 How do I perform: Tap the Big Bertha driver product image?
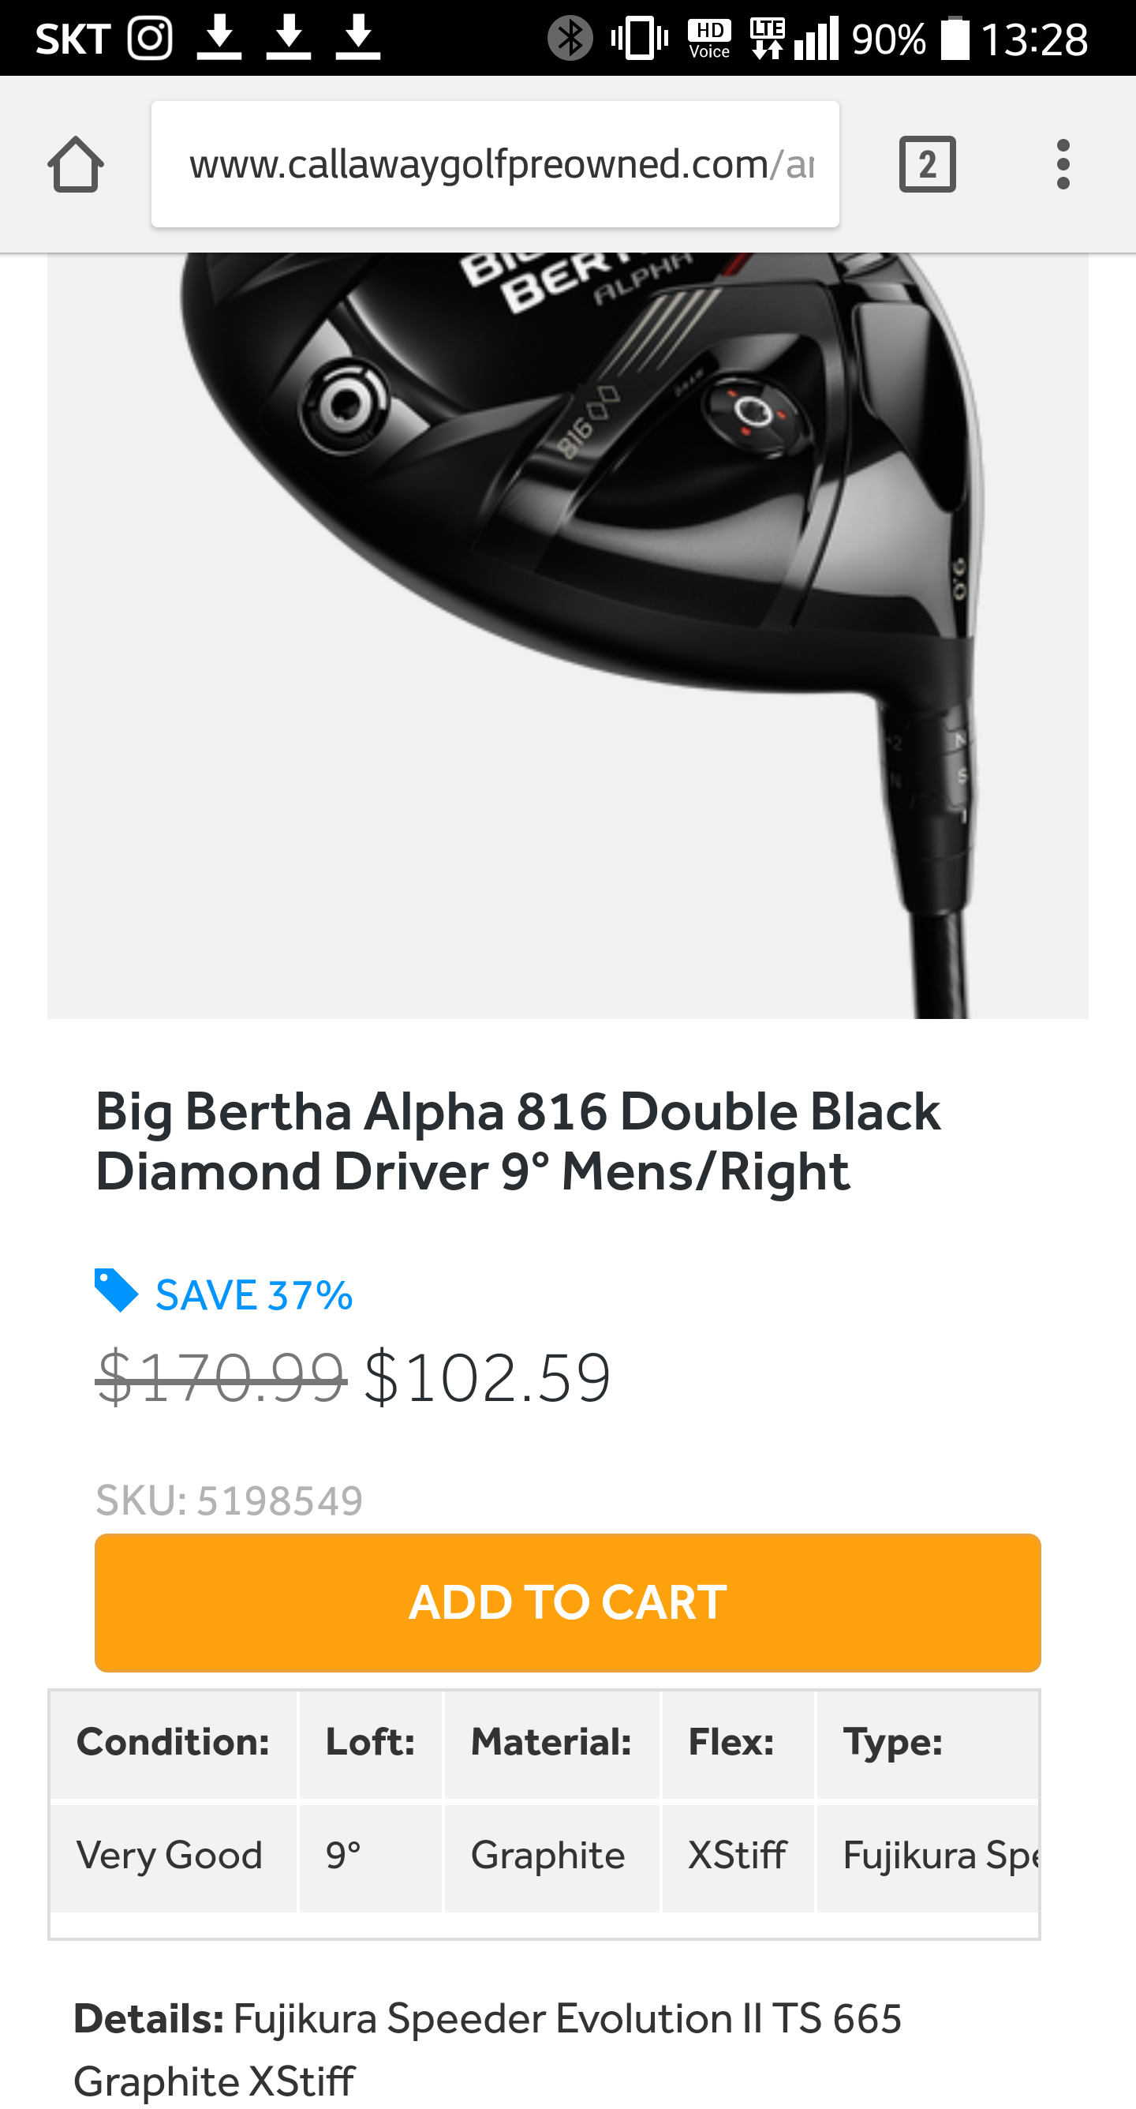(567, 635)
